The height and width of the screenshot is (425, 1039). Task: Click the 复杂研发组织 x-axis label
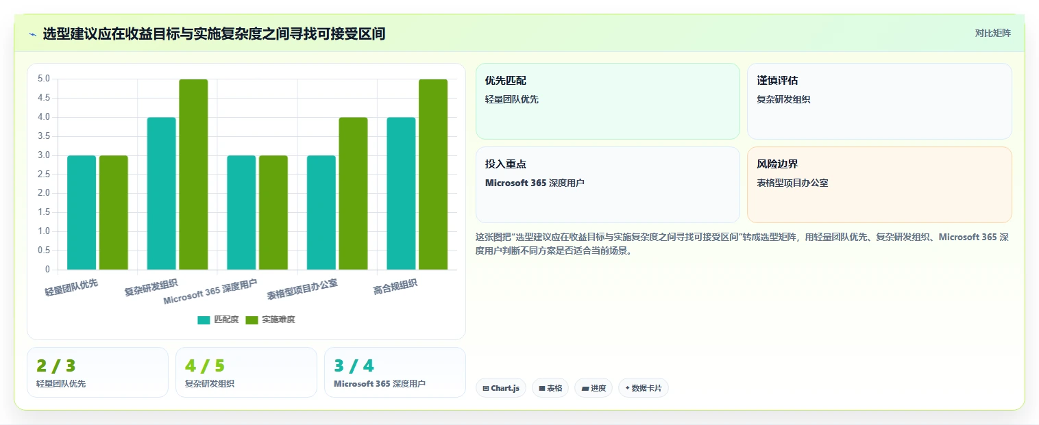[151, 287]
